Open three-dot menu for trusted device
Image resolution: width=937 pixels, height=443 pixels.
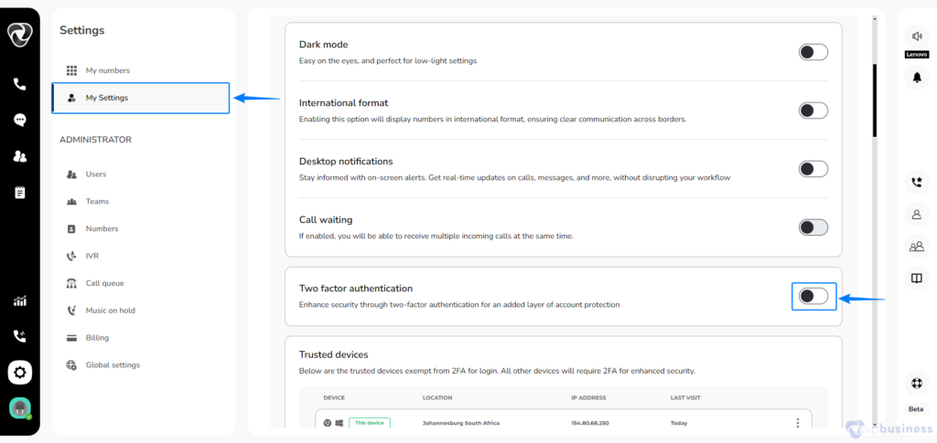click(x=798, y=423)
